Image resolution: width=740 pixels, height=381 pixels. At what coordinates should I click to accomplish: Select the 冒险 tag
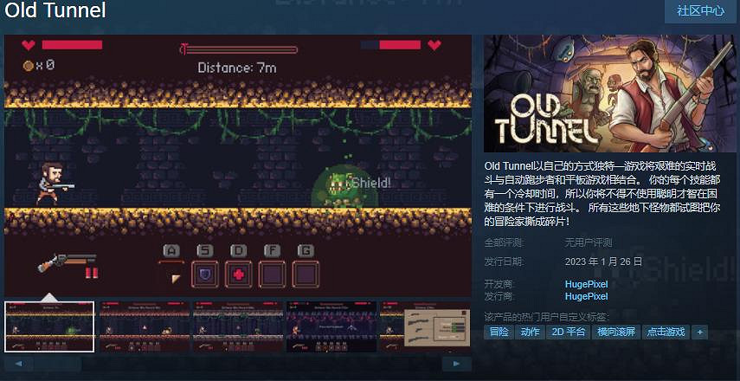pyautogui.click(x=499, y=332)
